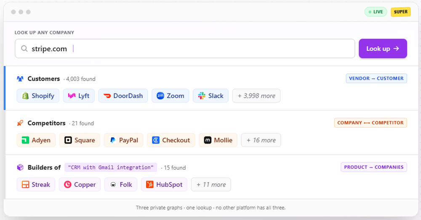Click the Shopify bag logo

coord(25,96)
